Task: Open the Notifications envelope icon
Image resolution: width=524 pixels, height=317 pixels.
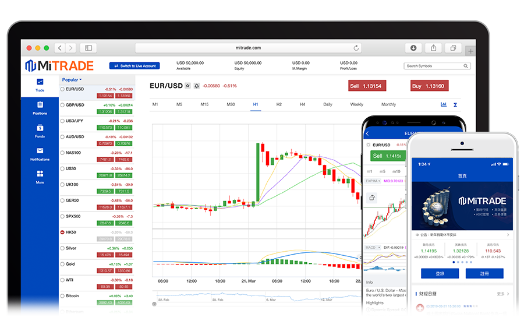Action: (40, 152)
